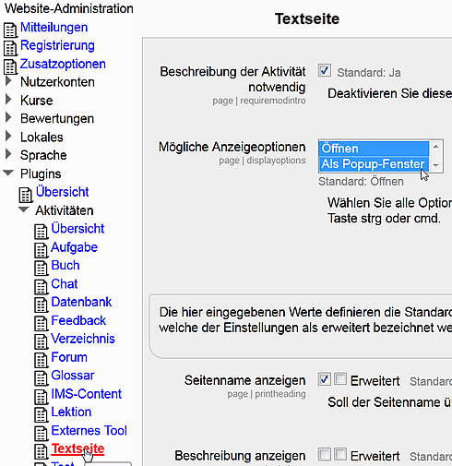Go to Buch settings
Screen dimensions: 452x466
pos(65,266)
